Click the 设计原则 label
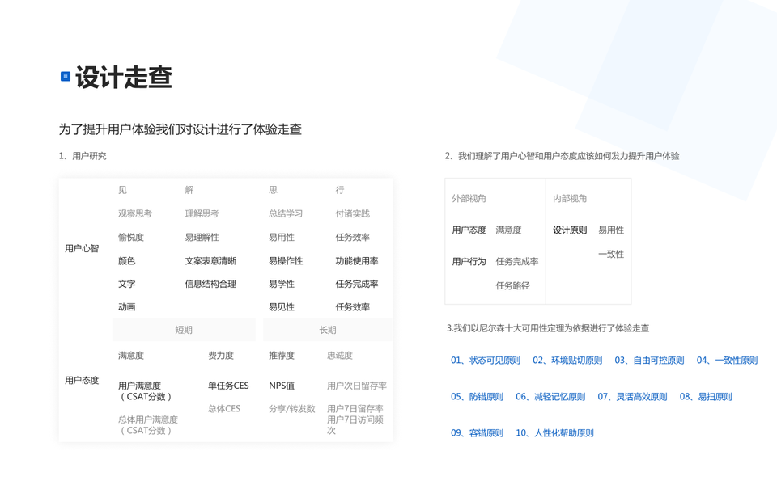Screen dimensions: 777x485 (570, 230)
